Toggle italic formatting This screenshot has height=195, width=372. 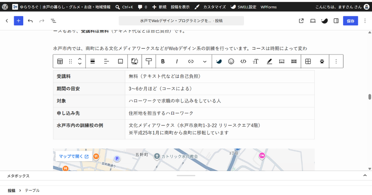pos(177,61)
